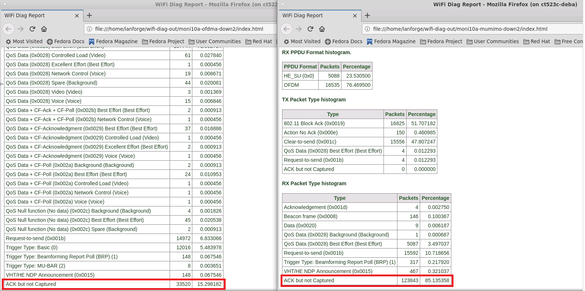Click 'Clear-to-send (0x001c)' row
585x291 pixels.
(x=359, y=142)
